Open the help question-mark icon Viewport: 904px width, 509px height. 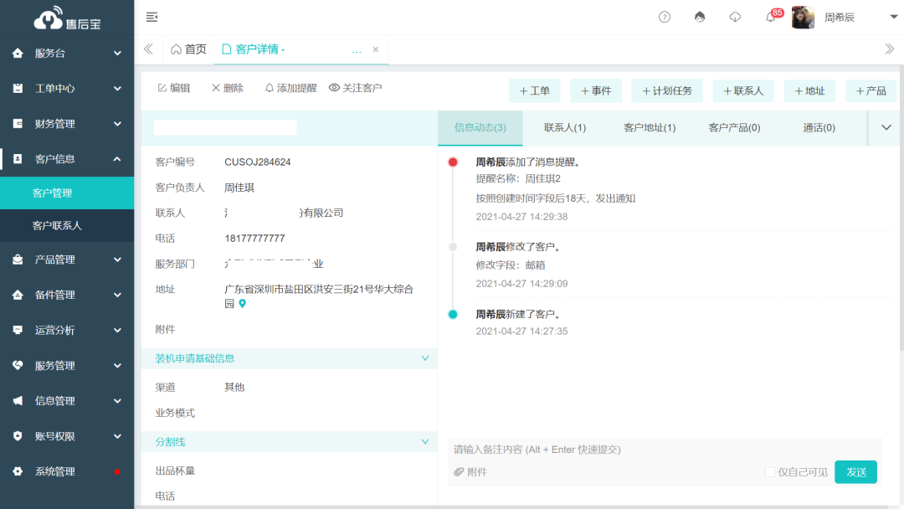[664, 17]
